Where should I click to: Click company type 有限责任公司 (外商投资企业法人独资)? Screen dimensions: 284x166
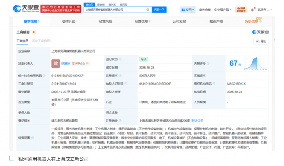(75, 102)
